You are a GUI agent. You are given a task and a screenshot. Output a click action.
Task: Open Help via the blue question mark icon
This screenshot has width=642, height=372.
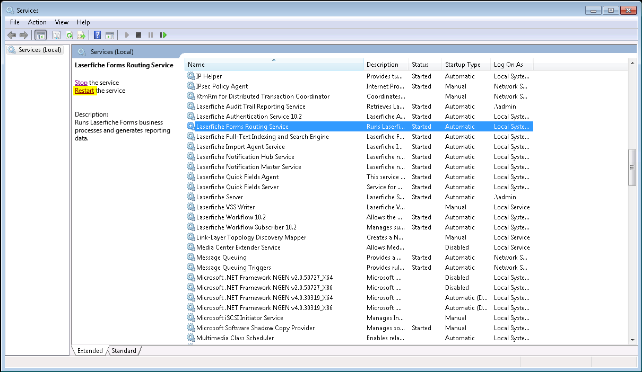point(97,35)
